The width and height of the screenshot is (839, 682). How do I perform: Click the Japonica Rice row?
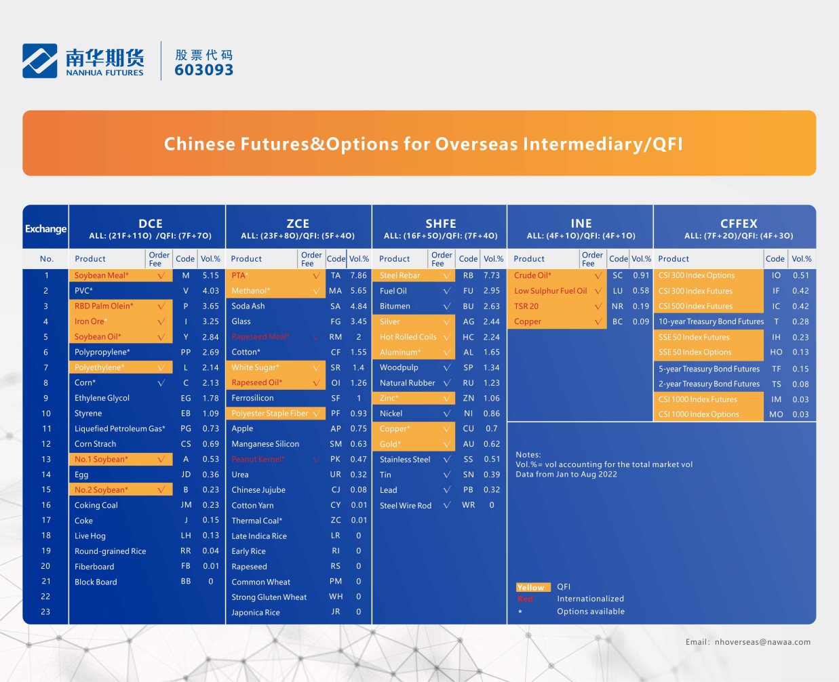298,613
